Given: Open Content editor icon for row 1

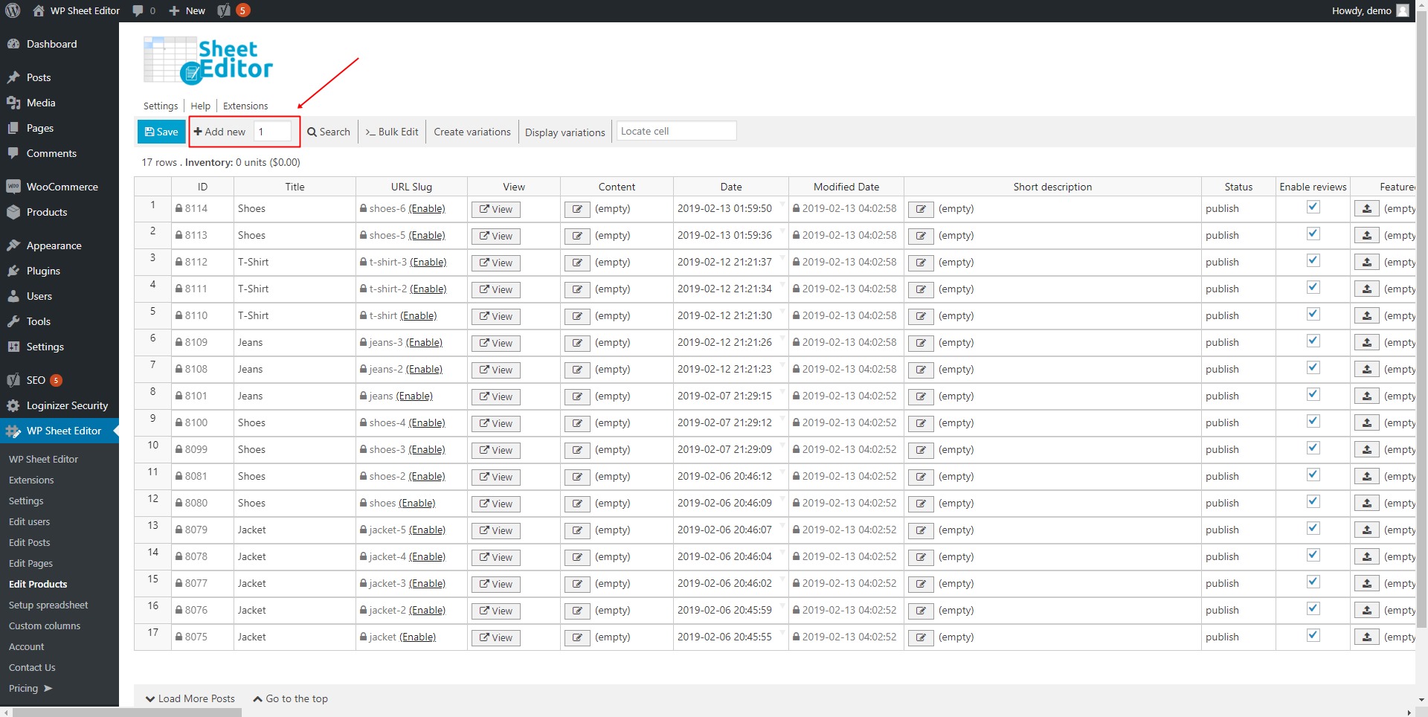Looking at the screenshot, I should click(x=576, y=209).
